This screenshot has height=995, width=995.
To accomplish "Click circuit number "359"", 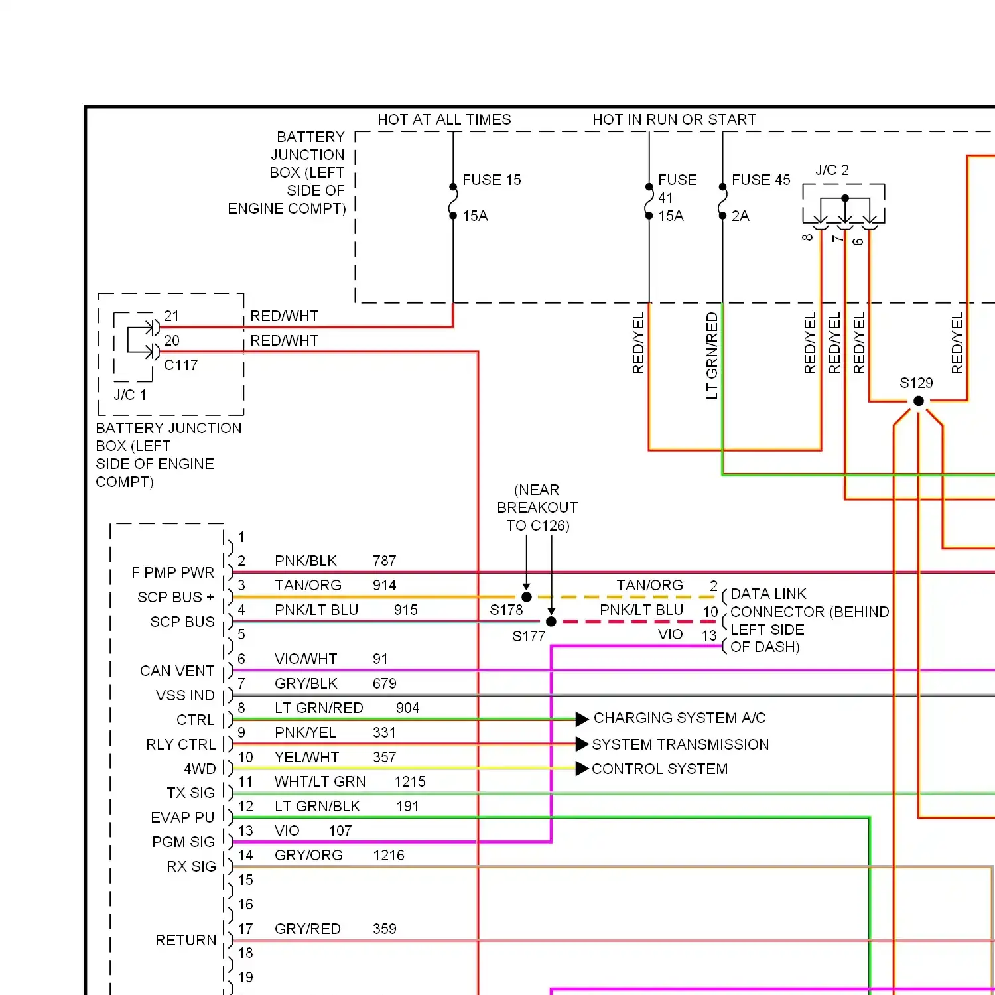I will (384, 929).
